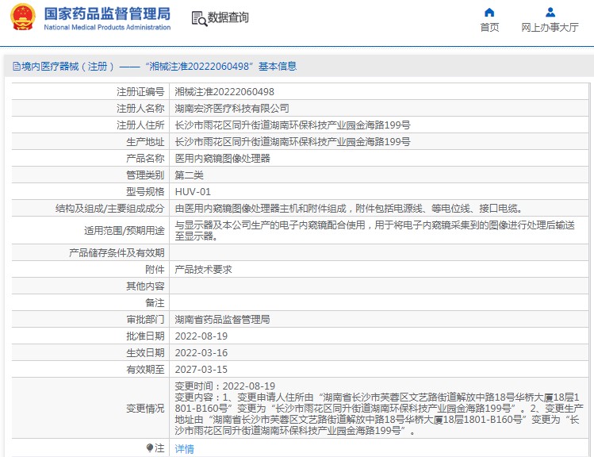Click the 型号规格 row label

[x=145, y=192]
